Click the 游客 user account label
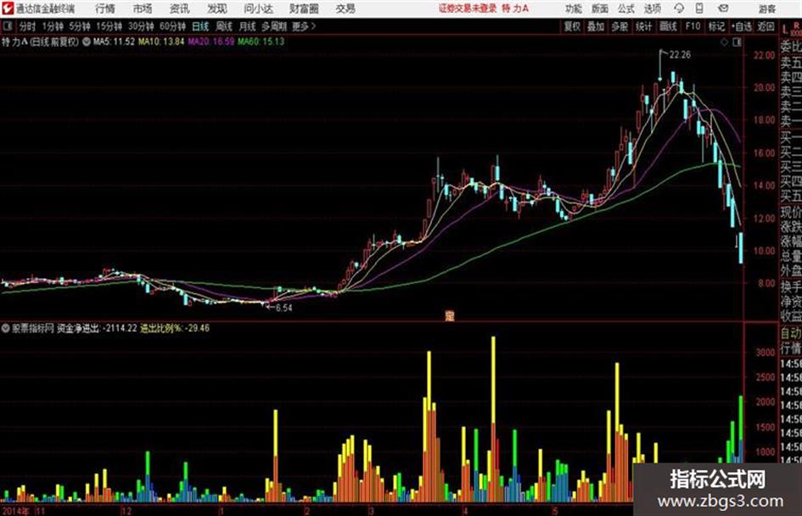 pos(766,8)
